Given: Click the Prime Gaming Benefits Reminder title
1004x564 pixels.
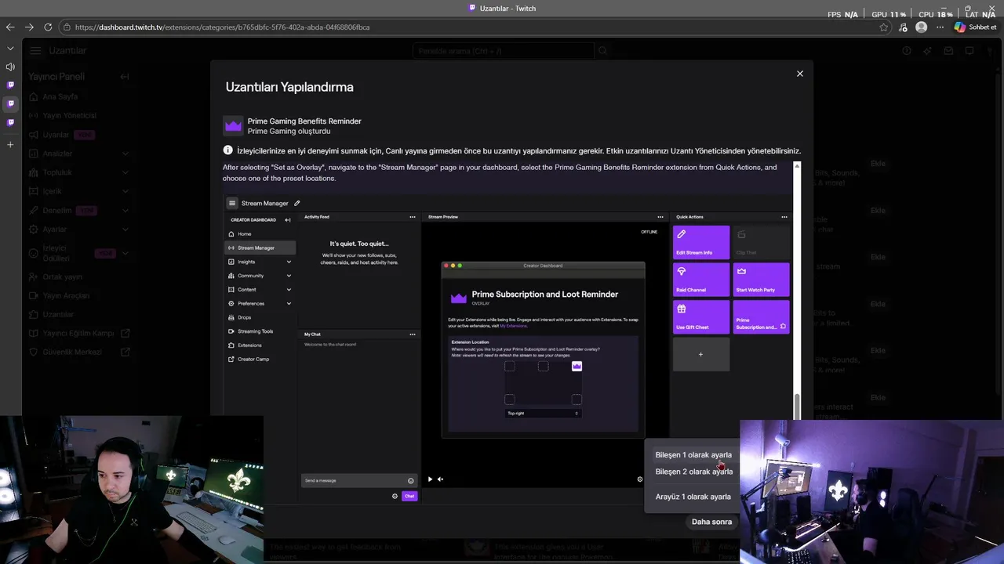Looking at the screenshot, I should click(x=304, y=121).
